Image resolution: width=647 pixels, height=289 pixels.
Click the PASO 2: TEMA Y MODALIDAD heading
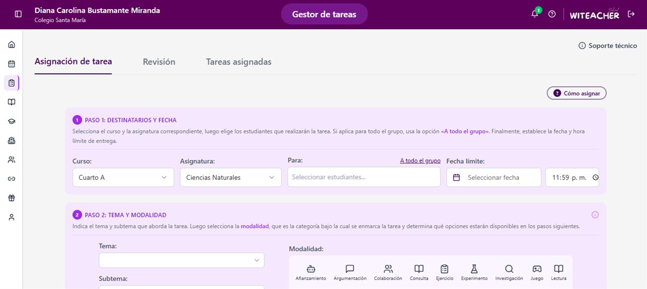pyautogui.click(x=126, y=215)
